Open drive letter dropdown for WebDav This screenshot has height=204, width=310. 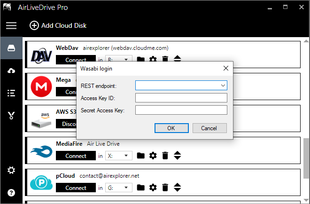pos(119,58)
